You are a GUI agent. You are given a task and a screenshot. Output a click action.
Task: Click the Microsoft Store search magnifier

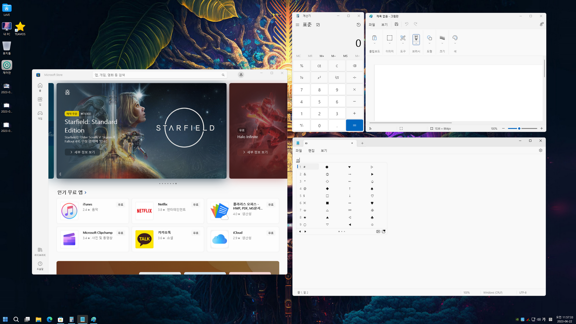[223, 75]
